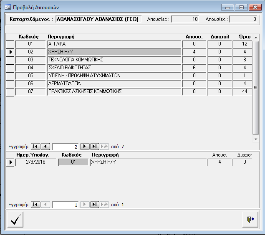The height and width of the screenshot is (235, 265).
Task: Jump to last record in upper navigator
Action: [94, 147]
